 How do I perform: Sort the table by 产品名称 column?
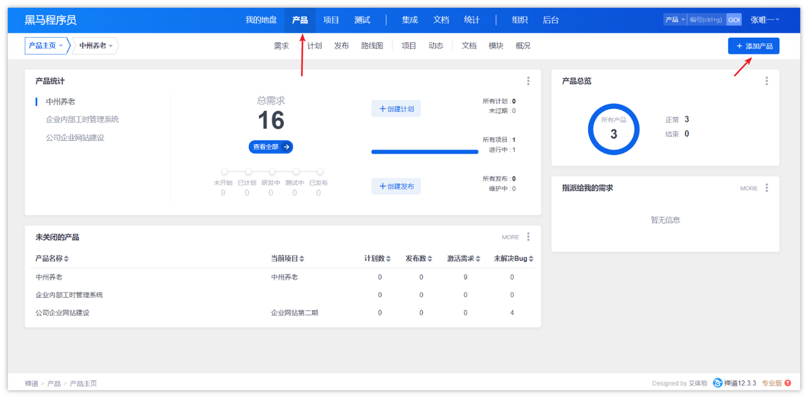tap(52, 259)
